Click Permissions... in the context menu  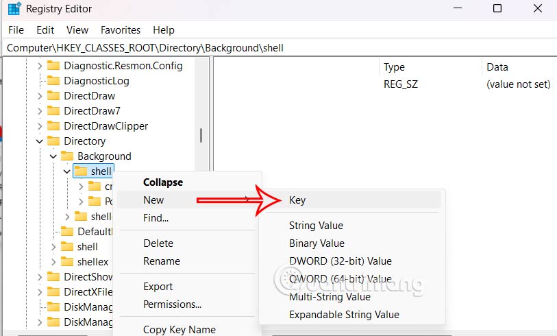click(x=172, y=304)
